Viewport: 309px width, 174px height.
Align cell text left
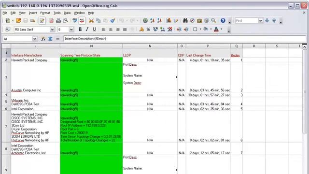103,29
